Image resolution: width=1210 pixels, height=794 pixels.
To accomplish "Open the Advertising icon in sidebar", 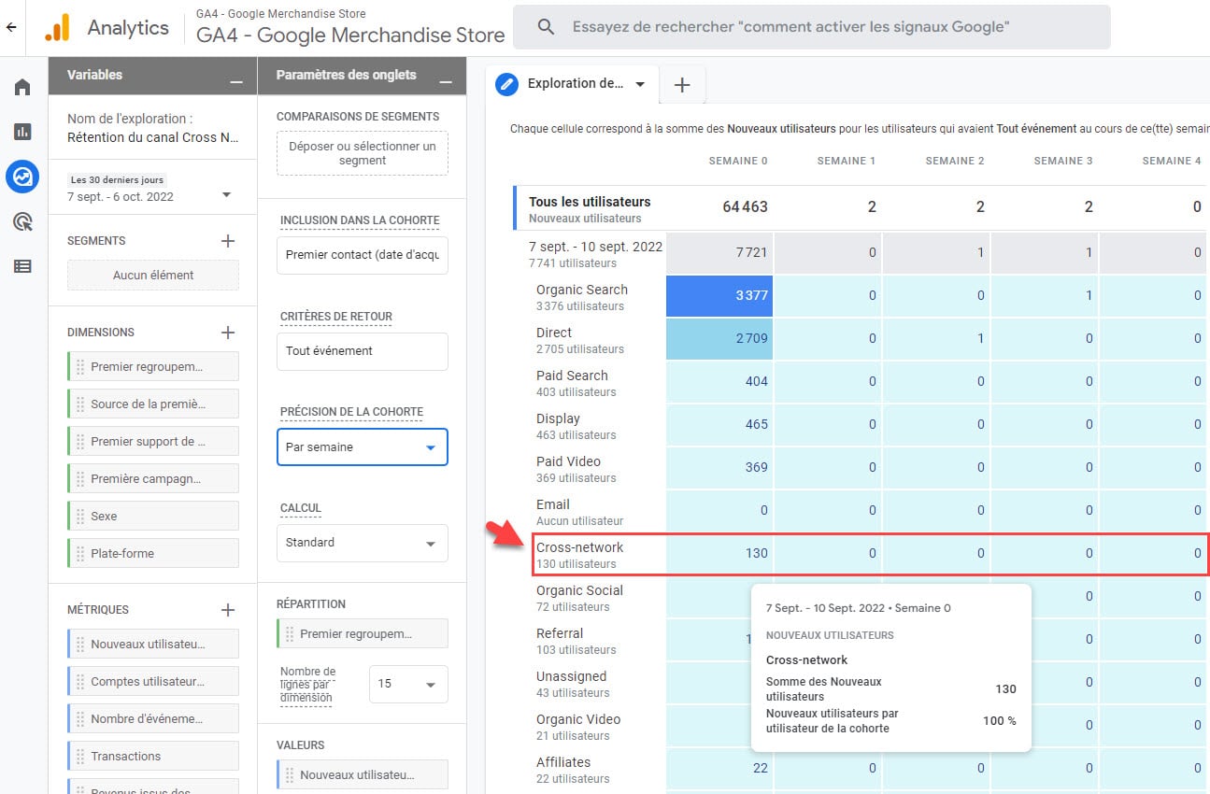I will 22,221.
